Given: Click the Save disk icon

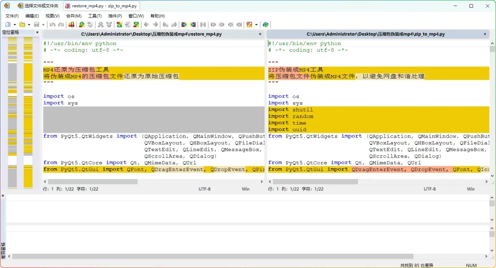Looking at the screenshot, I should click(x=37, y=25).
